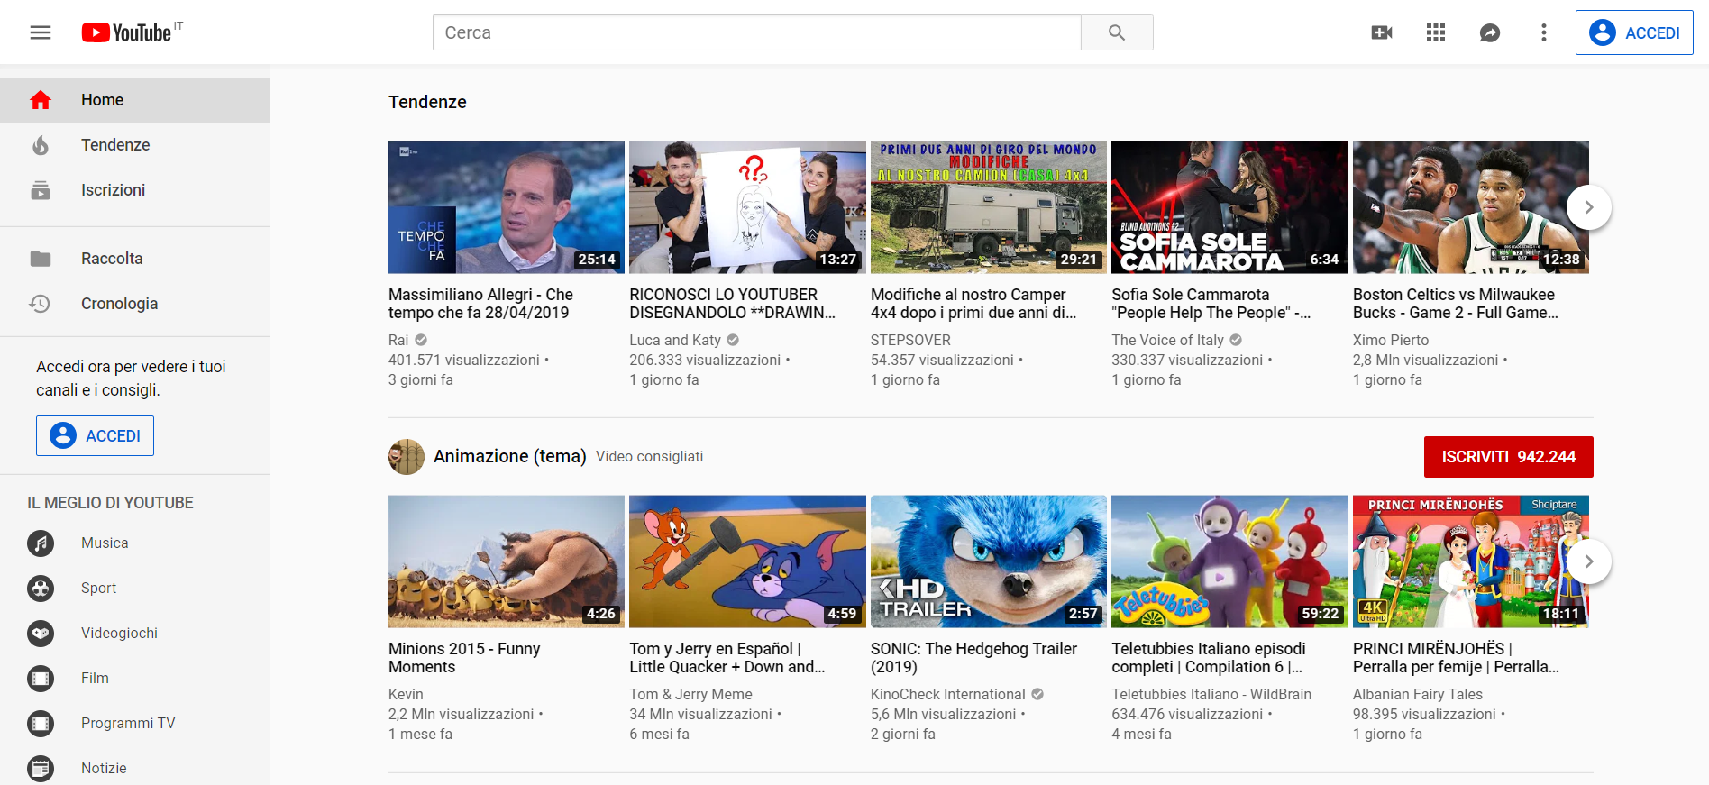1709x785 pixels.
Task: Click the Programmi TV icon
Action: coord(41,724)
